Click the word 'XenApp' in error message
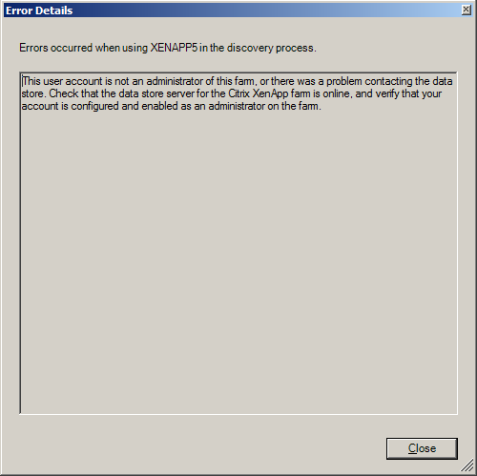Viewport: 477px width, 476px height. click(x=270, y=93)
